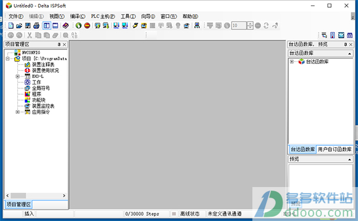Image resolution: width=358 pixels, height=221 pixels.
Task: Click the Print toolbar icon
Action: point(36,26)
